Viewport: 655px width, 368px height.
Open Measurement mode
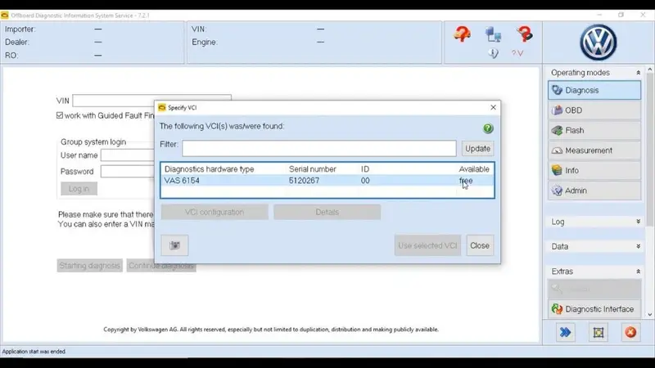(x=594, y=150)
